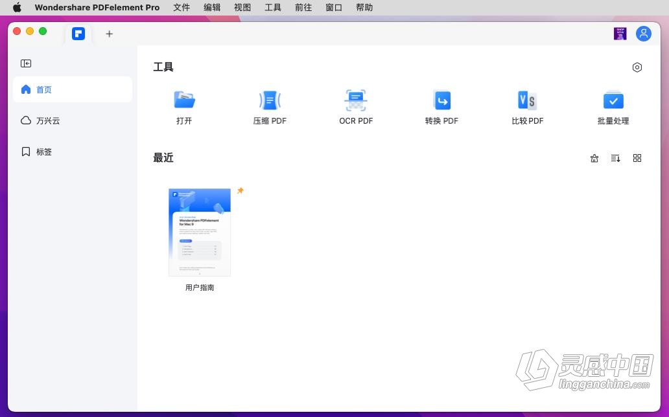
Task: Open the 帮助 menu
Action: coord(364,7)
